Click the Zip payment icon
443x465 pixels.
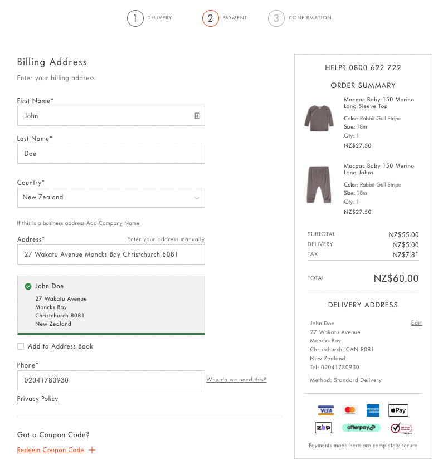[x=323, y=428]
